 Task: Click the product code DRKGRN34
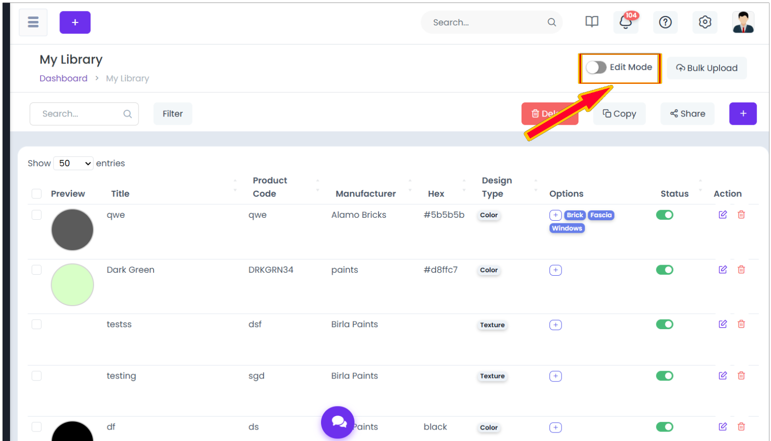coord(271,270)
